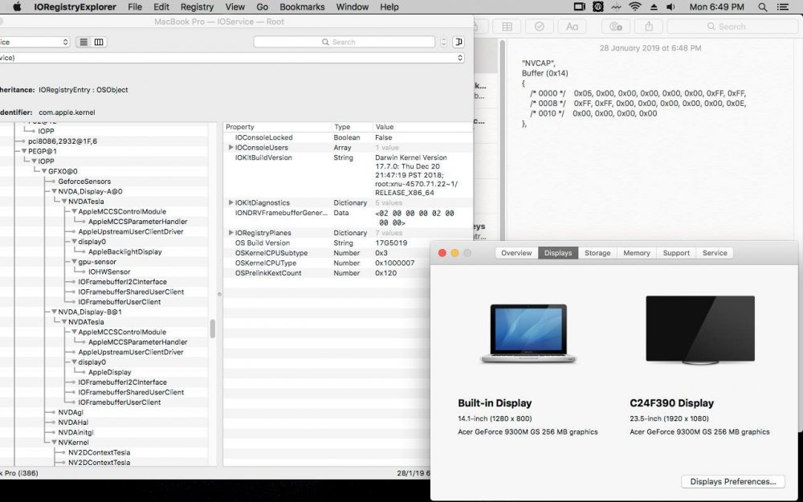Close the About This Mac window
This screenshot has width=803, height=502.
(x=442, y=253)
